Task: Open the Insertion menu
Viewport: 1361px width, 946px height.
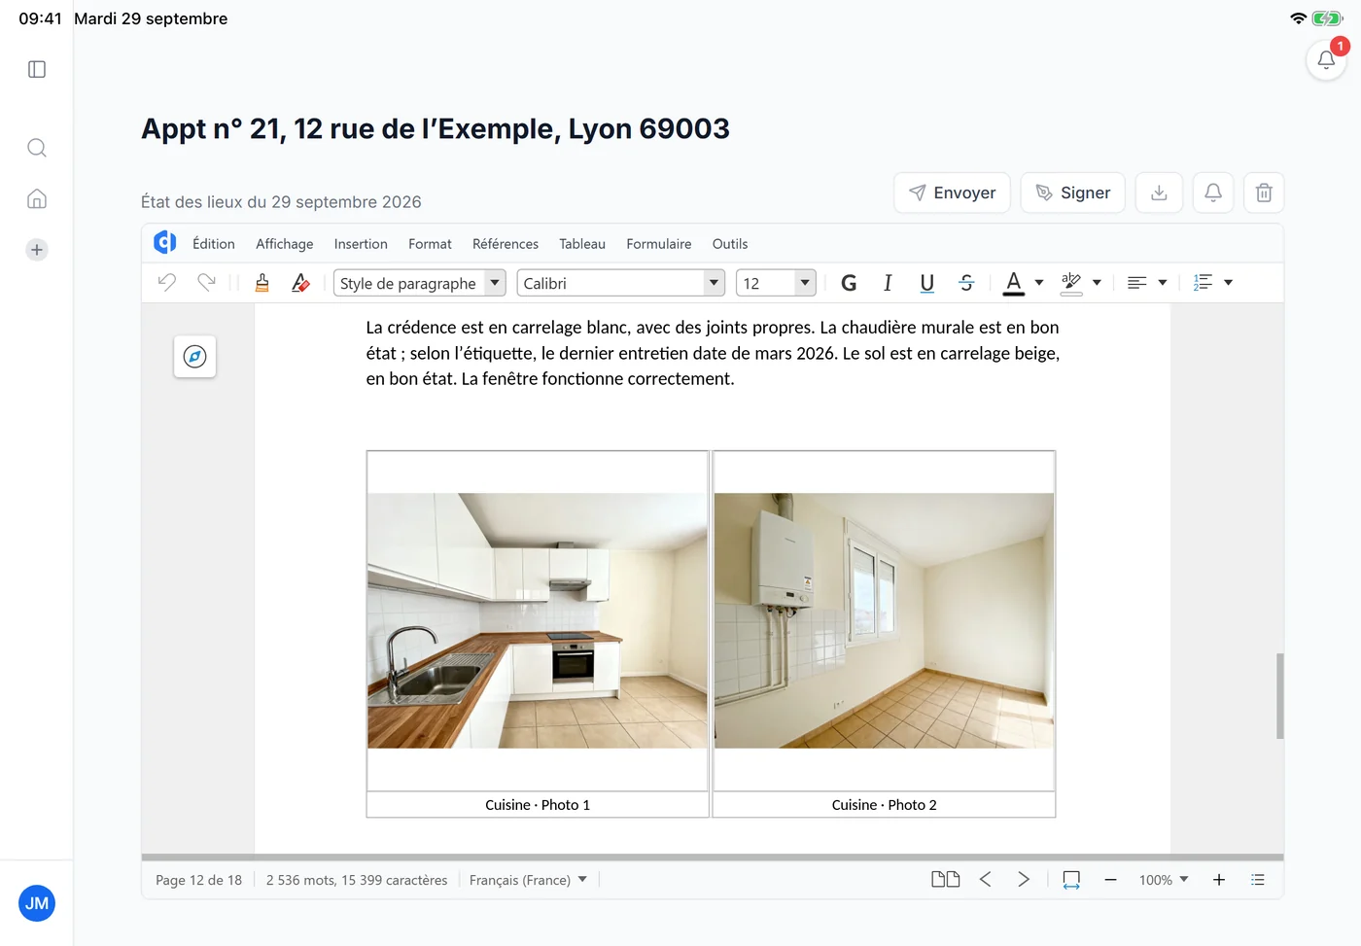Action: (361, 244)
